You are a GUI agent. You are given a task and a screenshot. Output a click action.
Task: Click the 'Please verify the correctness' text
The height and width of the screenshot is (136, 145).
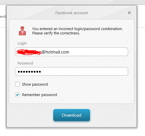[x=56, y=33]
